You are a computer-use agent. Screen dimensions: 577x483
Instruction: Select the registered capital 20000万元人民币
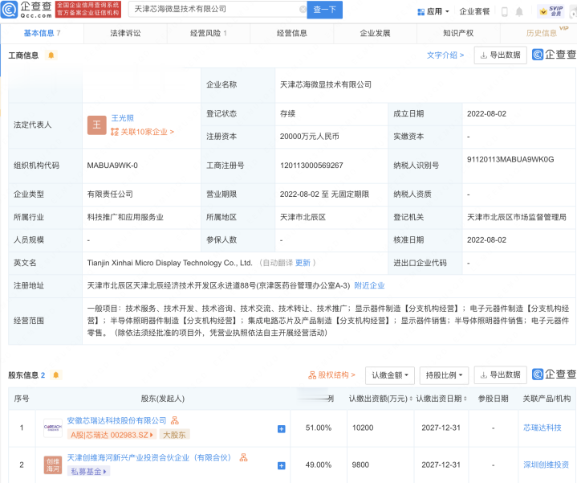[310, 137]
